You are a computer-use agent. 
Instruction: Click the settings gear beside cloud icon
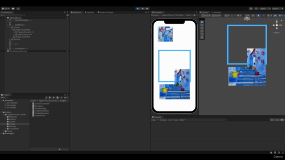tap(18, 8)
